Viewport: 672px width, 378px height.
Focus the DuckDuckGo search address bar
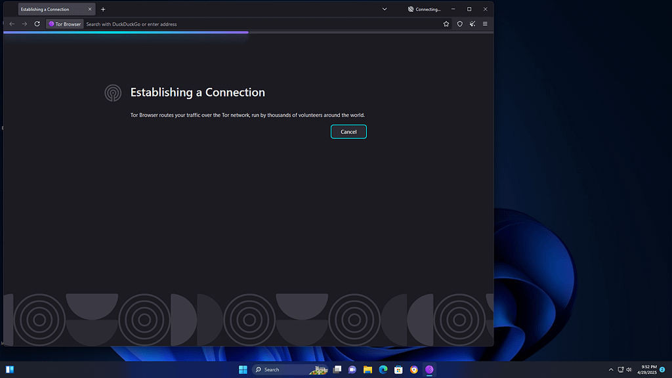coord(262,24)
